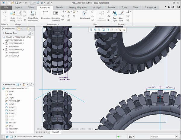
Task: Collapse the VIEW_TEMPLATE_2 node
Action: click(x=3, y=43)
